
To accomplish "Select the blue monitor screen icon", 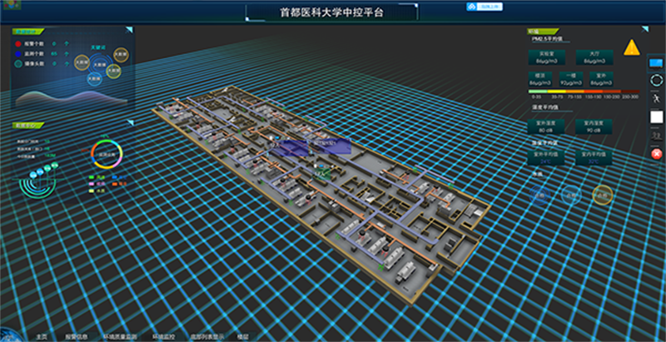I will [656, 63].
